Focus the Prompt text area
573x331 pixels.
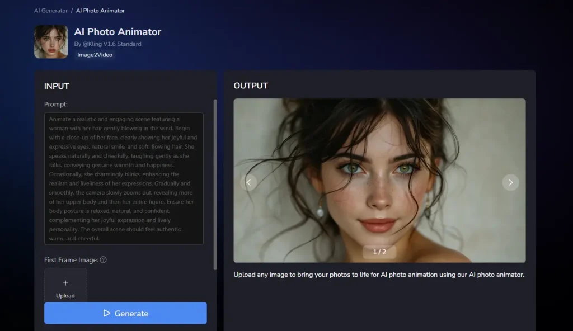[x=124, y=178]
